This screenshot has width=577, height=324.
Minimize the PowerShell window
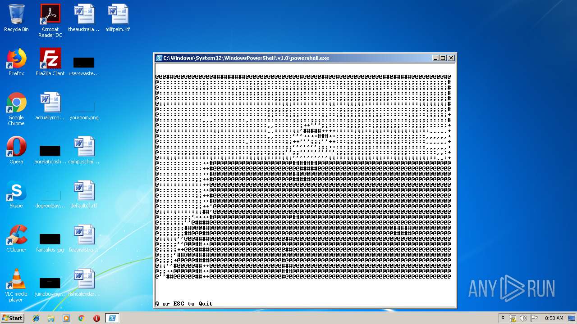[435, 58]
